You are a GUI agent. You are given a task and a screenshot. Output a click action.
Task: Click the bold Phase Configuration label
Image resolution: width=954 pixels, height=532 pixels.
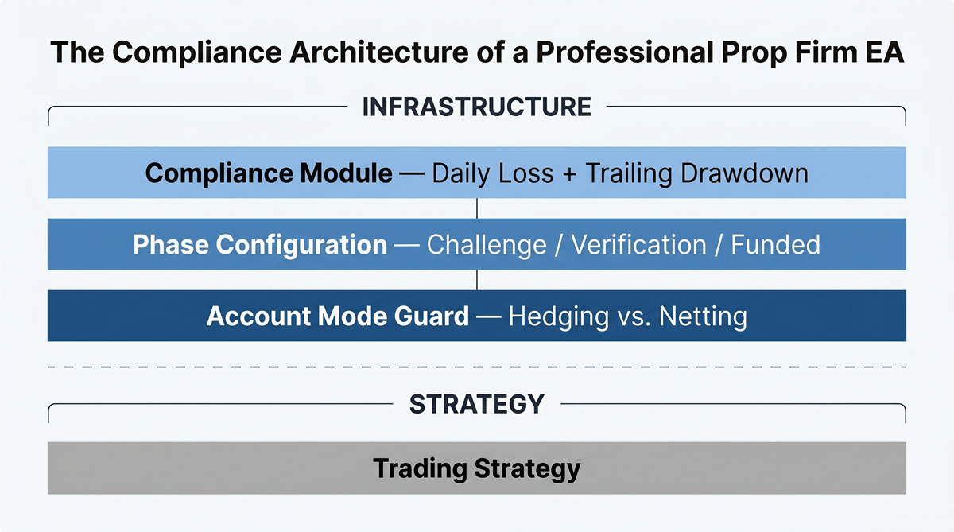[260, 245]
